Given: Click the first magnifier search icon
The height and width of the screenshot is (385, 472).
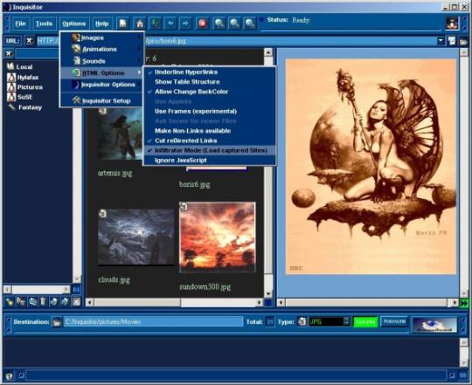Looking at the screenshot, I should pyautogui.click(x=219, y=24).
